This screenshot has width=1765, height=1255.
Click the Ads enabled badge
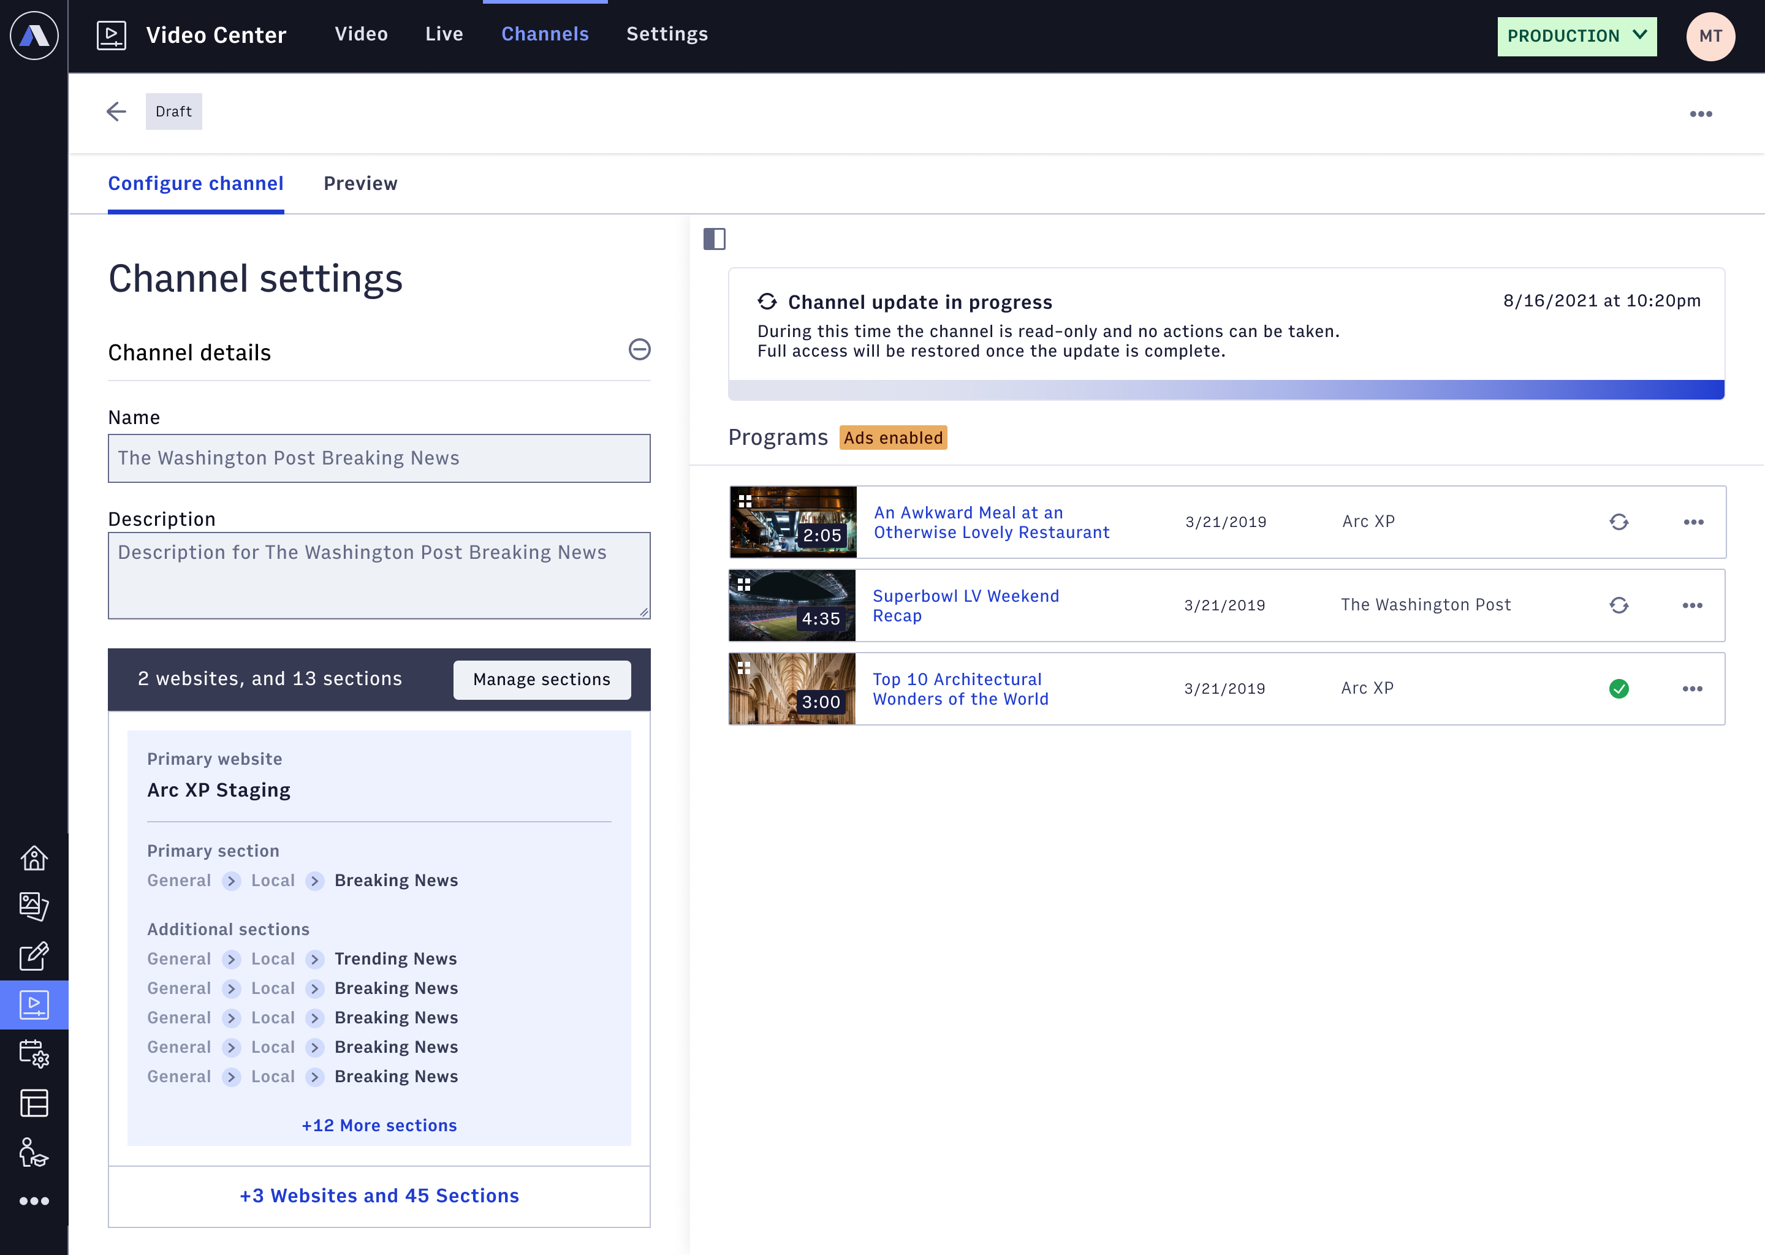click(x=894, y=438)
